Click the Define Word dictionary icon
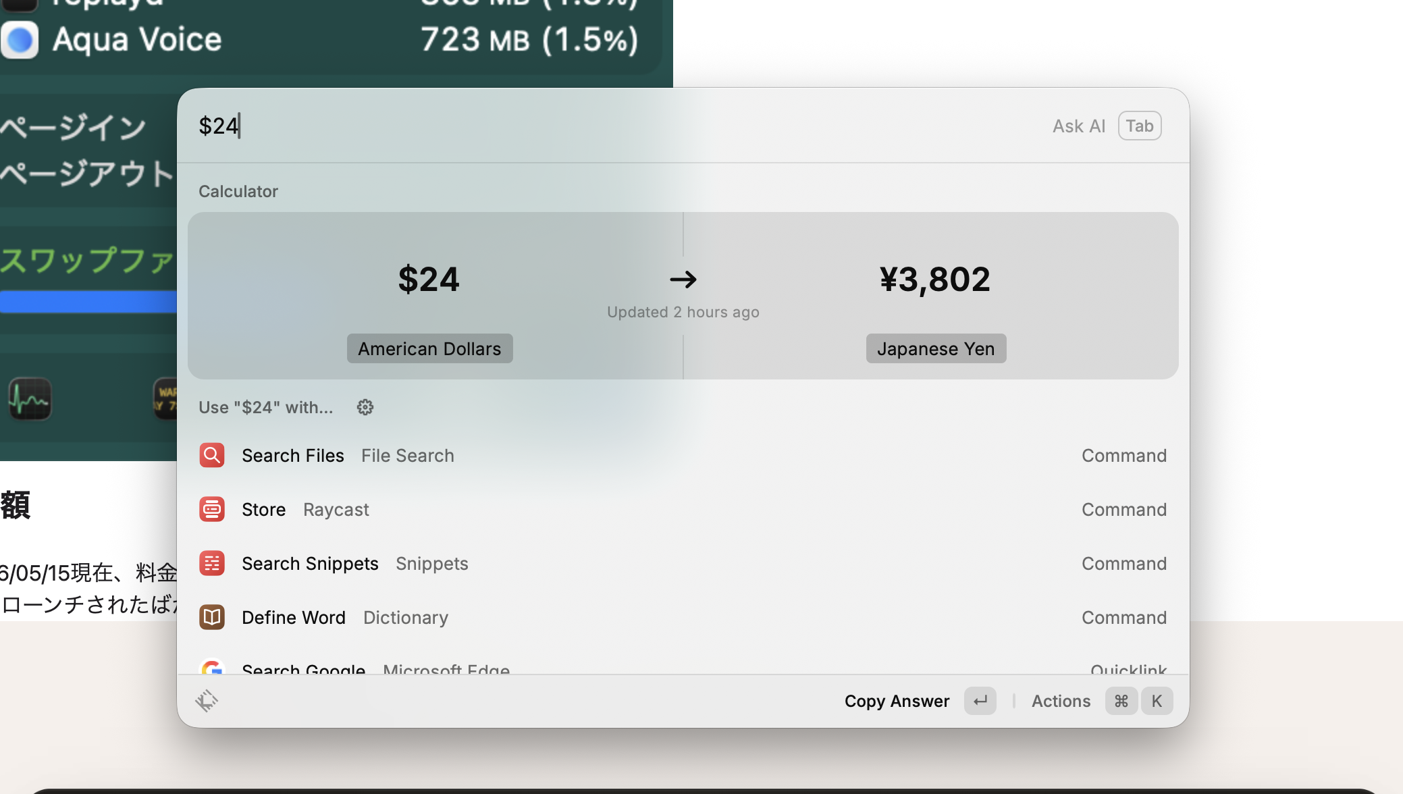Viewport: 1403px width, 794px height. coord(212,618)
